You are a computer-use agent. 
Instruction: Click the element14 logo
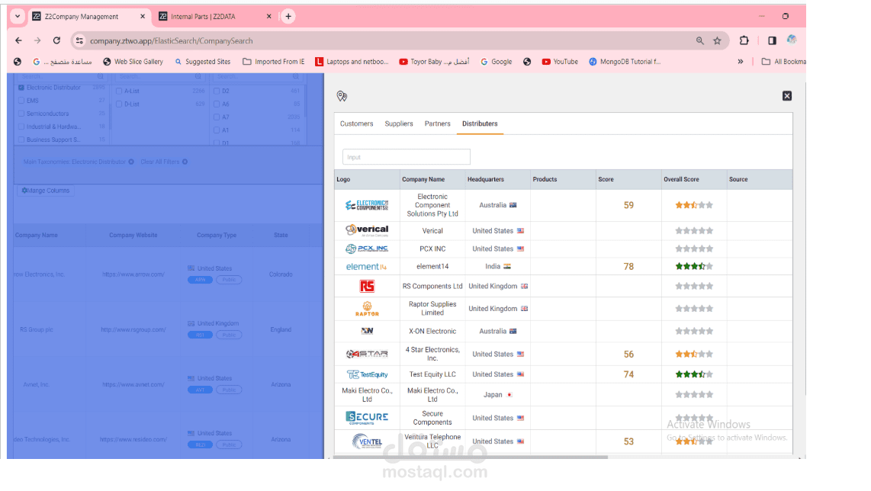tap(366, 267)
